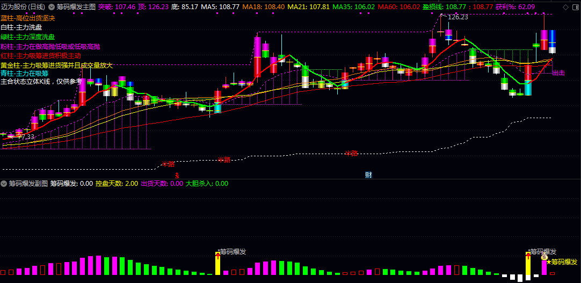
Task: Click the MA18: 108.40 readout
Action: tap(264, 6)
